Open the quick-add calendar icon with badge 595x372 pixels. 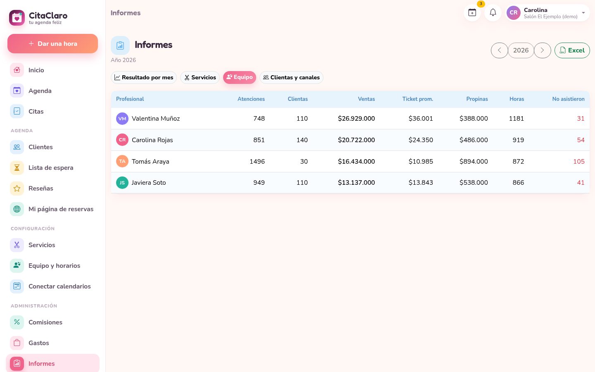472,13
